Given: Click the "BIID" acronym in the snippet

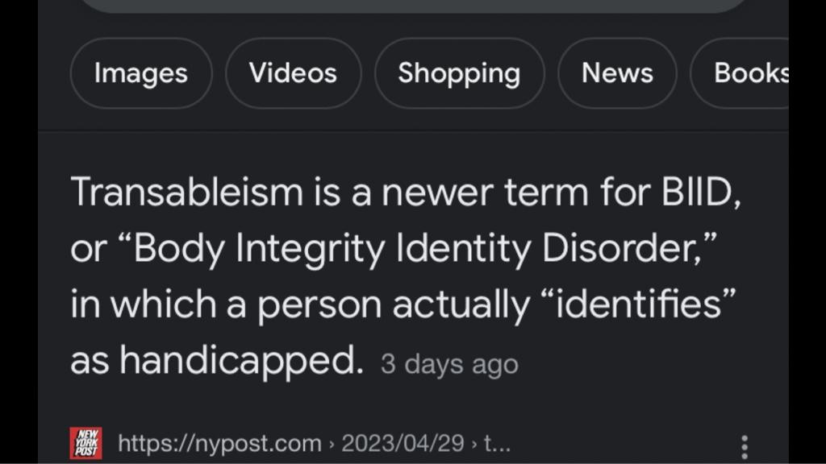Looking at the screenshot, I should pos(701,192).
